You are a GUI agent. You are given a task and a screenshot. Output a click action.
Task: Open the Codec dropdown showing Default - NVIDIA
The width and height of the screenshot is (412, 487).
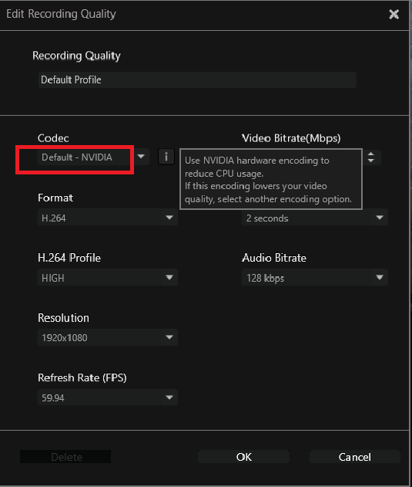pos(93,157)
